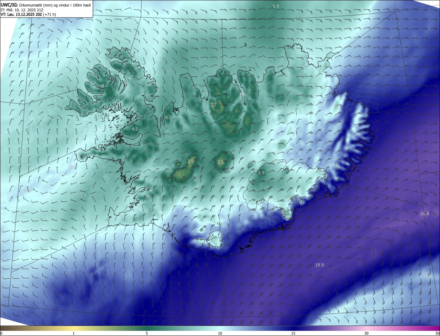Click the 10 tick on the color scale
Screen dimensions: 440x336
click(220, 333)
